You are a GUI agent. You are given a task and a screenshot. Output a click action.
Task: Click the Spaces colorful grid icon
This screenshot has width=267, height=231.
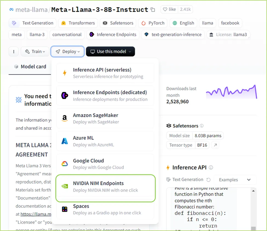click(65, 209)
